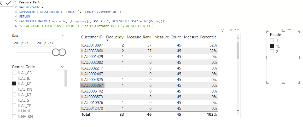Image resolution: width=303 pixels, height=127 pixels.
Task: Sort by Measure_Percentile column header
Action: tap(200, 37)
